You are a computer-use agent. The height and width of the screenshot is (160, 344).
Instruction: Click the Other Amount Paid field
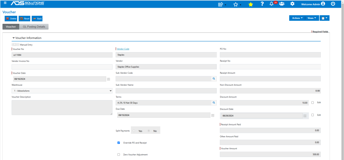270,143
